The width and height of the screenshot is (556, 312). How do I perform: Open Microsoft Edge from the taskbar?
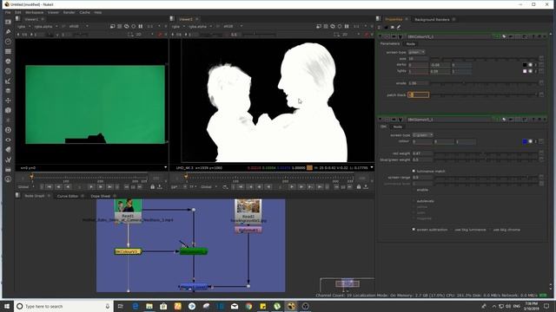coord(136,306)
